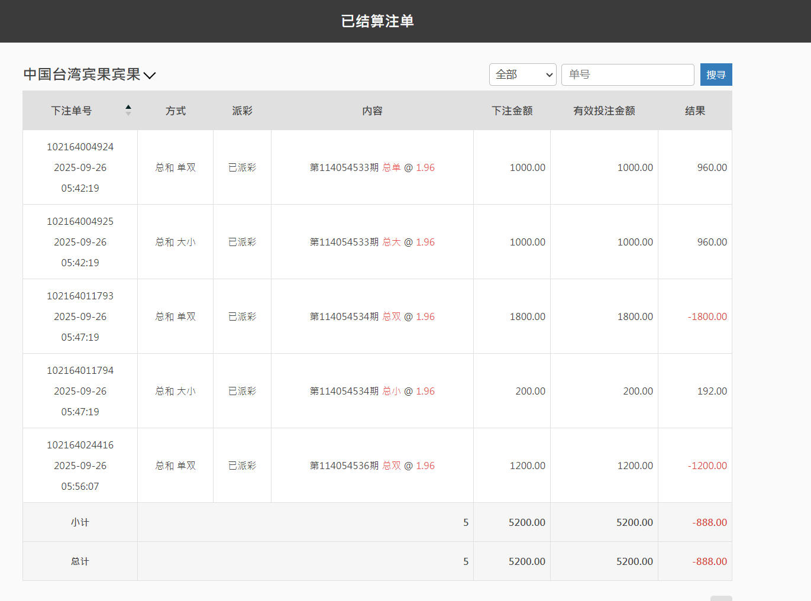Image resolution: width=811 pixels, height=601 pixels.
Task: Click the 下注单号 column header
Action: click(x=71, y=110)
